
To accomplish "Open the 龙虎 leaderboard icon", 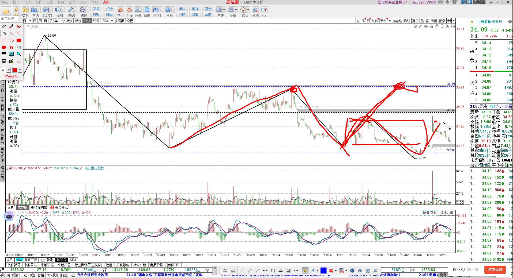I will point(129,12).
